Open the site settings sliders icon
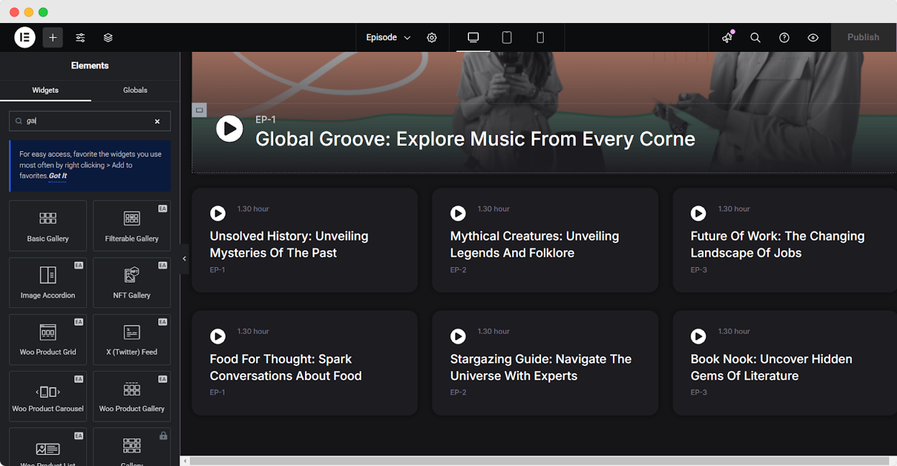Image resolution: width=897 pixels, height=466 pixels. pos(81,37)
